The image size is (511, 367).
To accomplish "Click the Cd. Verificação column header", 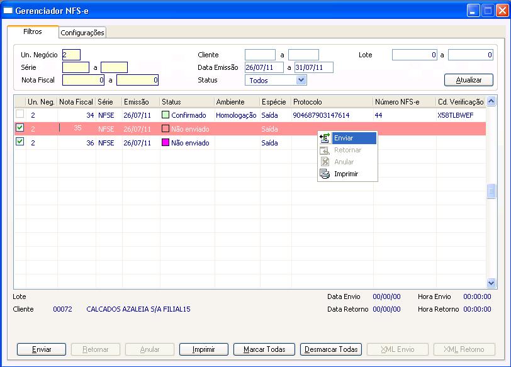I will pyautogui.click(x=461, y=102).
